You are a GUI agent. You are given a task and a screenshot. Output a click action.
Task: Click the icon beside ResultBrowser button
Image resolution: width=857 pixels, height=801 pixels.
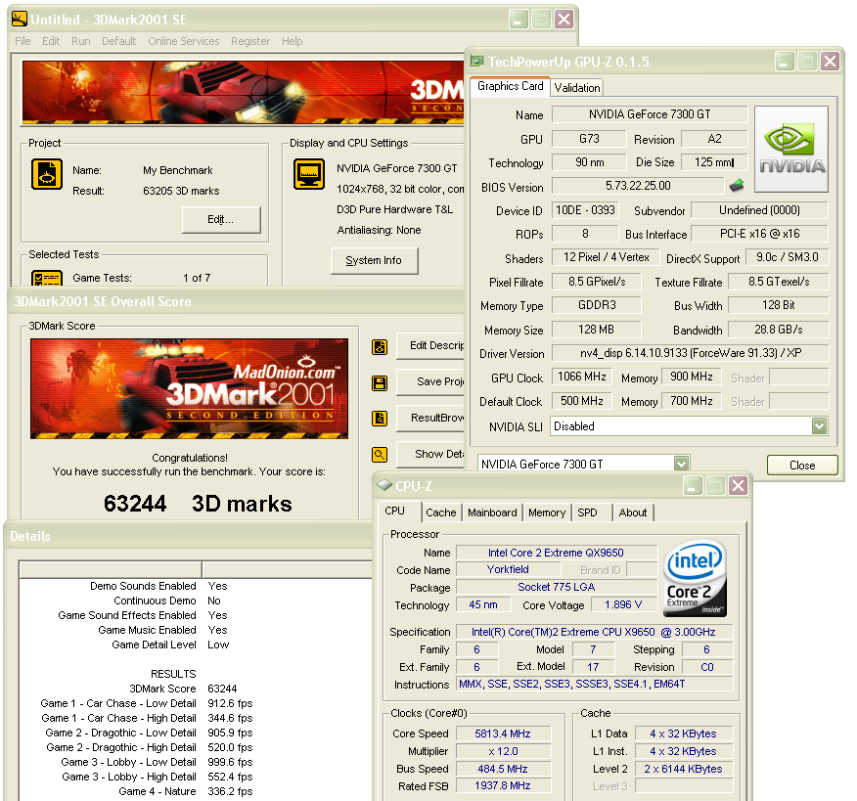[x=380, y=419]
